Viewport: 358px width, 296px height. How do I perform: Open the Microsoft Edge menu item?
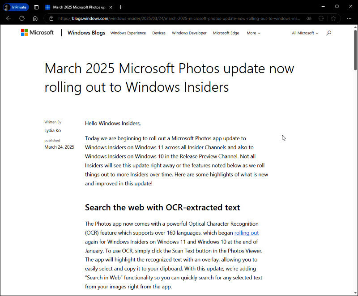[x=226, y=33]
